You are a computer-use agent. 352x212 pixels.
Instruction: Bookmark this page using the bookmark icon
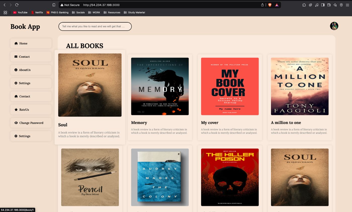[x=54, y=5]
